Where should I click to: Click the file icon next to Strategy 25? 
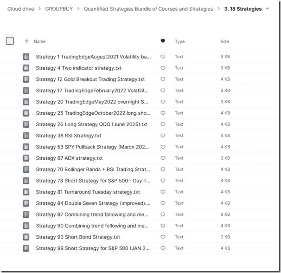[x=26, y=113]
